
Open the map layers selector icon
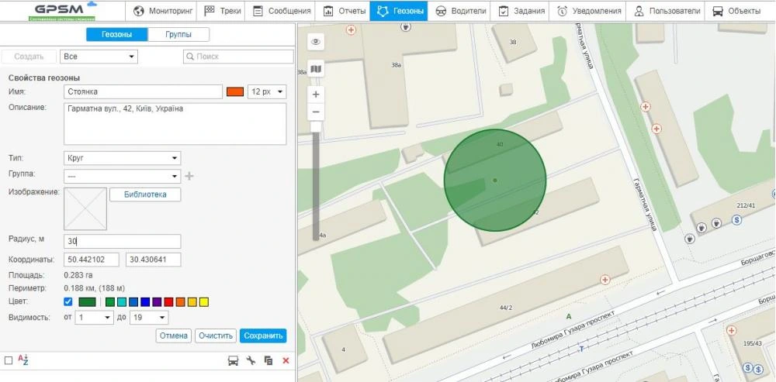pyautogui.click(x=316, y=69)
